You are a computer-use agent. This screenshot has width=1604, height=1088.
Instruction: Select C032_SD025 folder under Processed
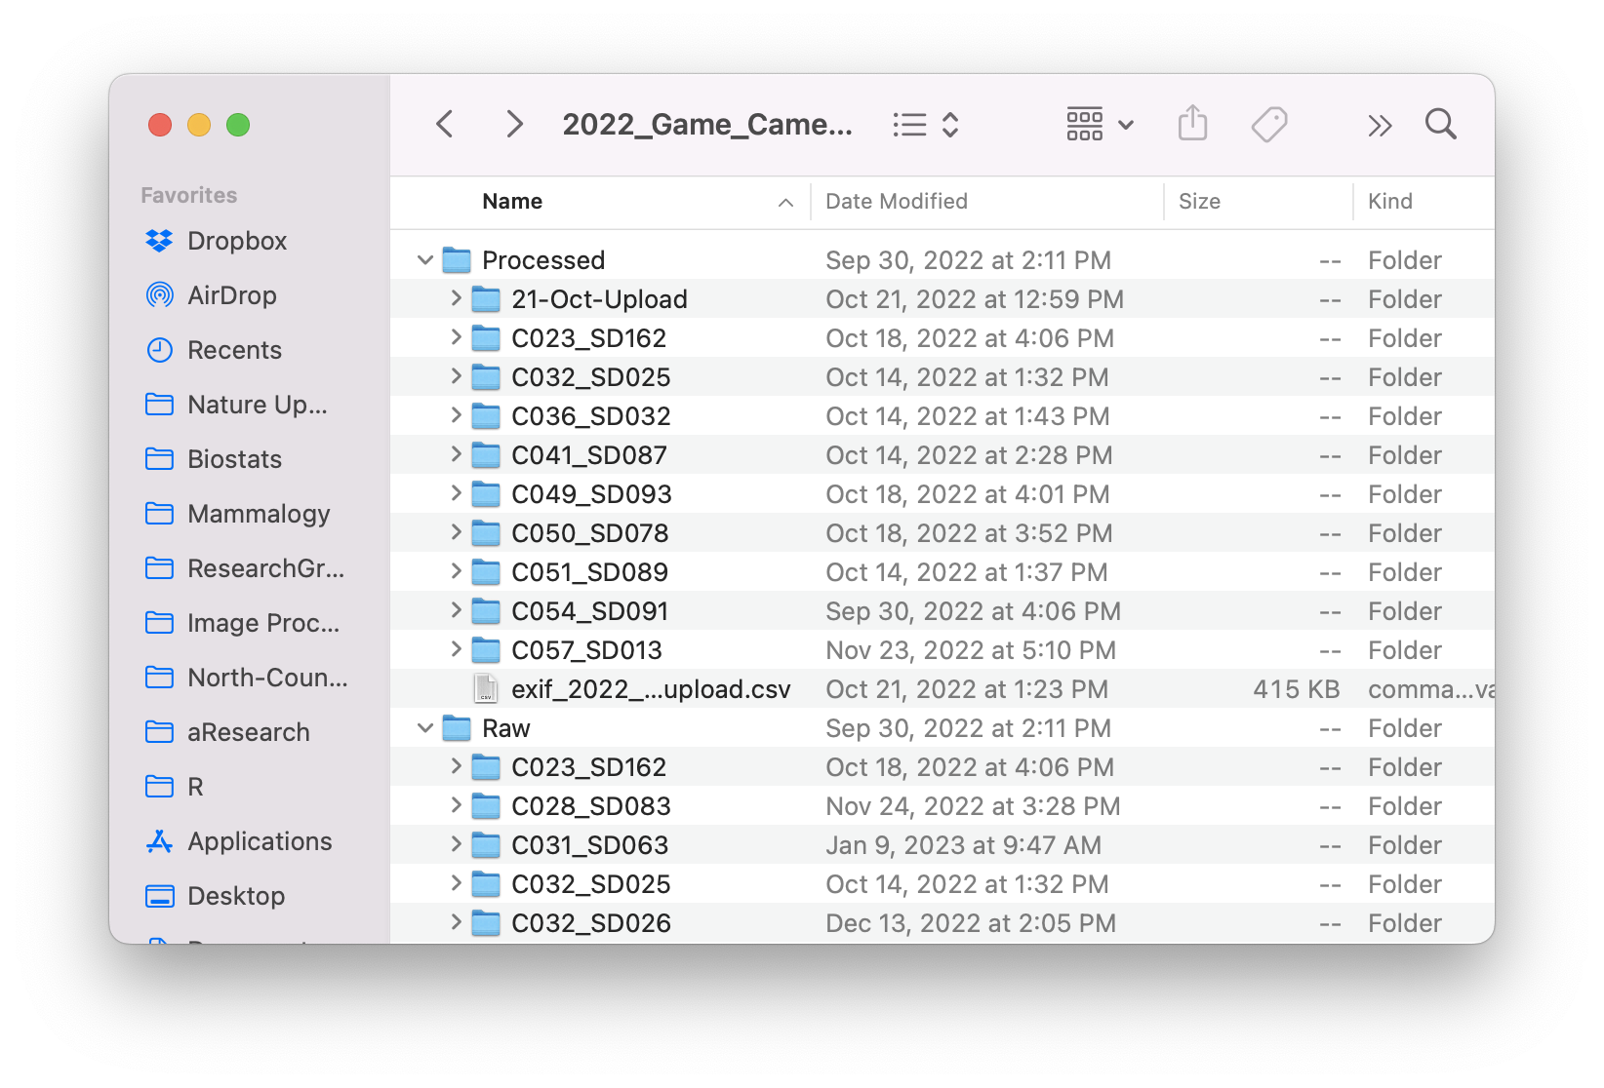point(942,377)
